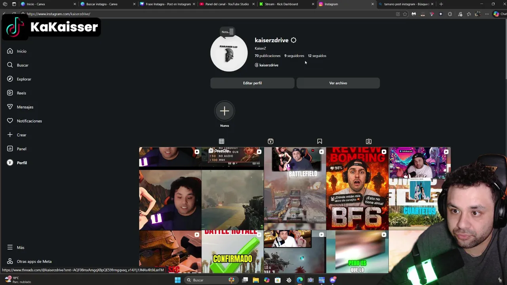Screen dimensions: 507x285
Task: Open Reels from the sidebar
Action: point(16,93)
